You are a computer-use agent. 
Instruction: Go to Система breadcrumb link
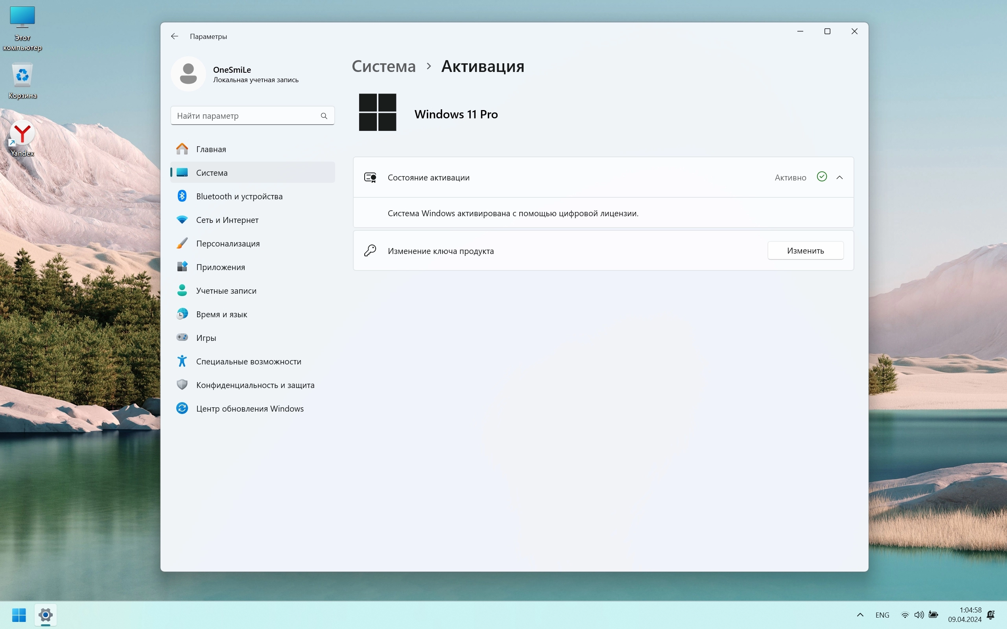coord(383,66)
